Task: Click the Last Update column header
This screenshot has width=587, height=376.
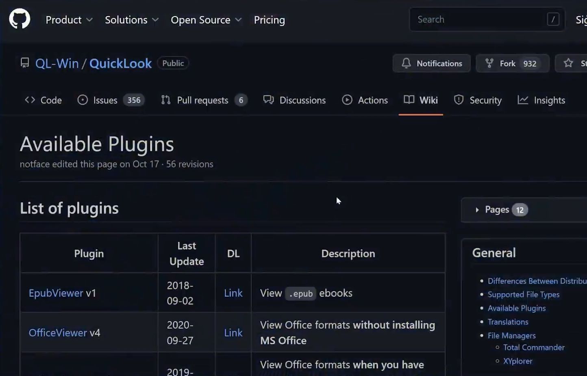Action: click(187, 253)
